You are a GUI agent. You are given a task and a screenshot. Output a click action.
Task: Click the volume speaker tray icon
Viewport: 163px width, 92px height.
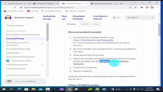click(142, 89)
